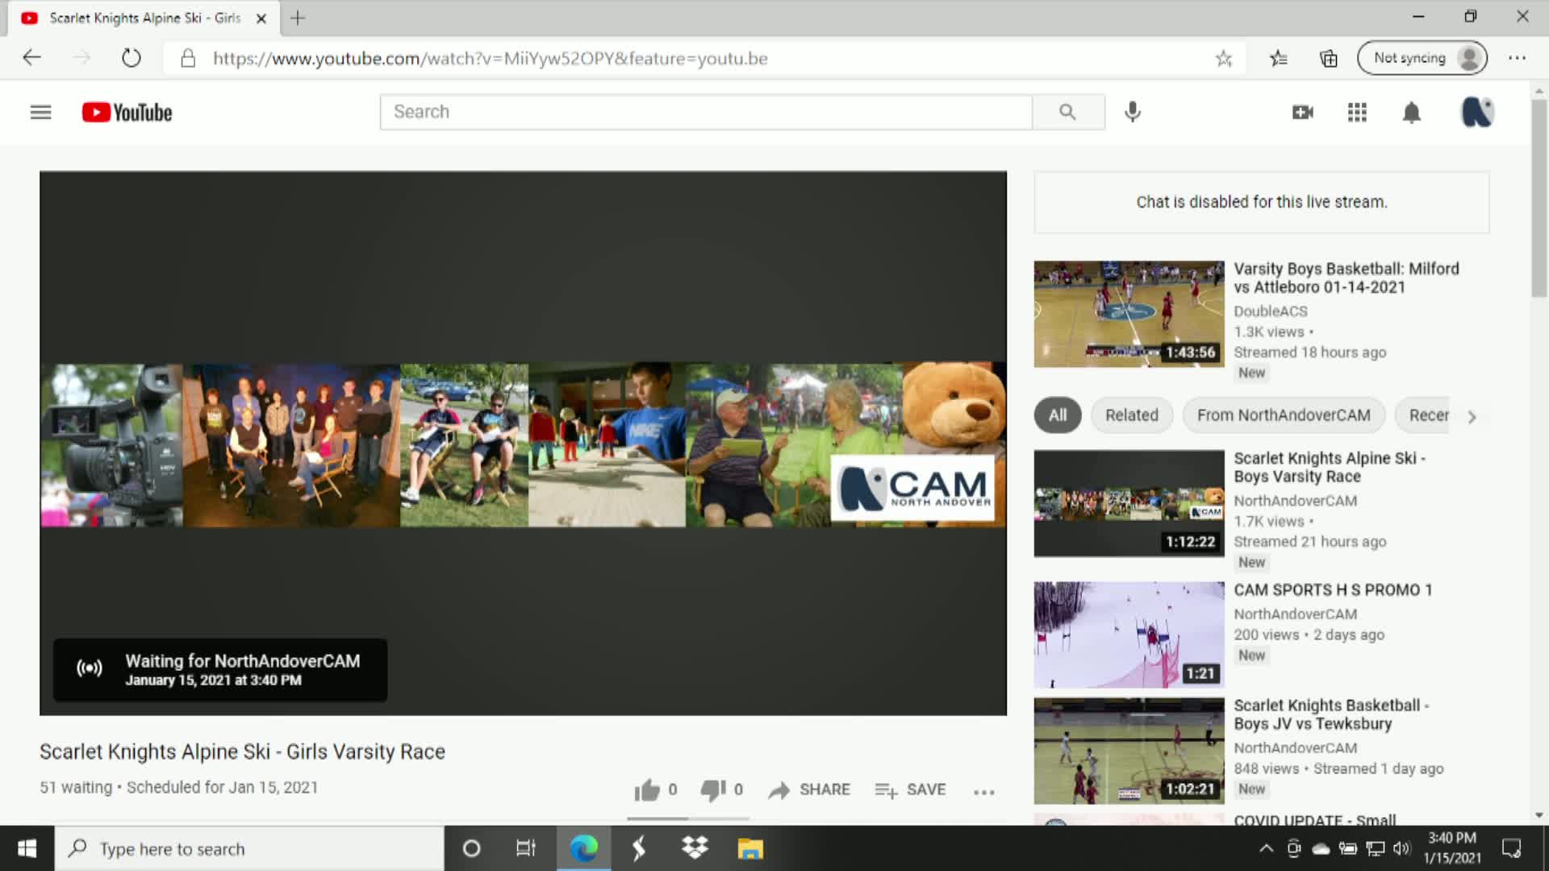Open the account avatar menu

tap(1477, 112)
